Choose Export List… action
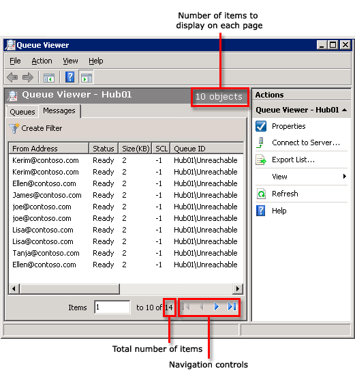Viewport: 355px width, 375px height. 293,160
